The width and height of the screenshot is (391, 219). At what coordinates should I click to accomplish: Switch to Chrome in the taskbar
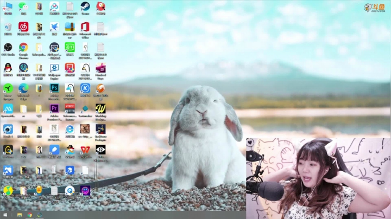pyautogui.click(x=29, y=215)
